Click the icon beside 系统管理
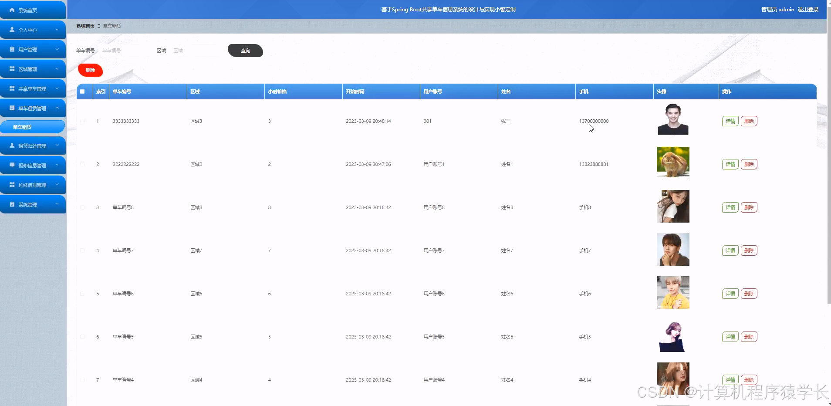831x406 pixels. [12, 204]
